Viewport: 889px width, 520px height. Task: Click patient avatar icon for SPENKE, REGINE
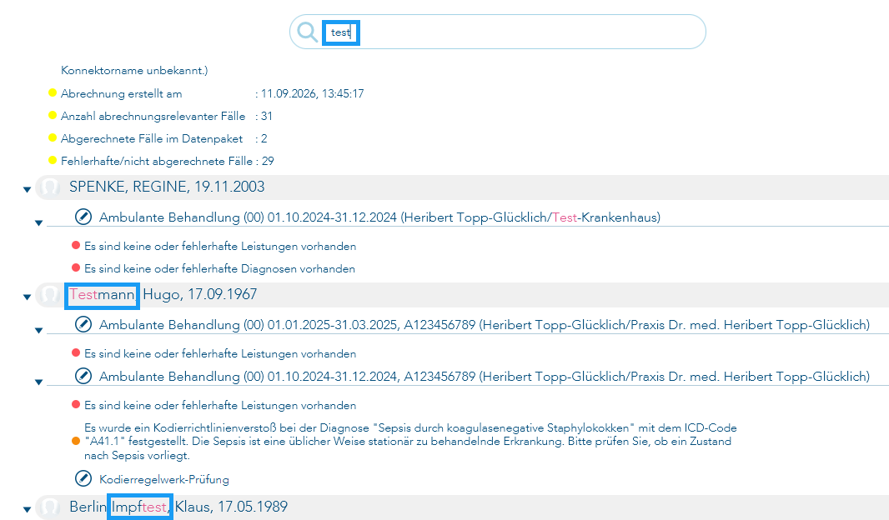[50, 187]
